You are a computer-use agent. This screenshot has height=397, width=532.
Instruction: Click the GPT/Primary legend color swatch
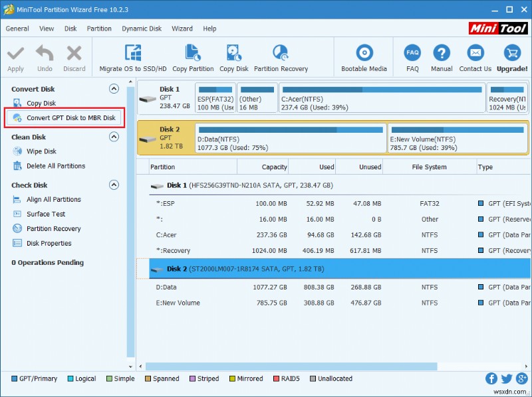pos(13,378)
